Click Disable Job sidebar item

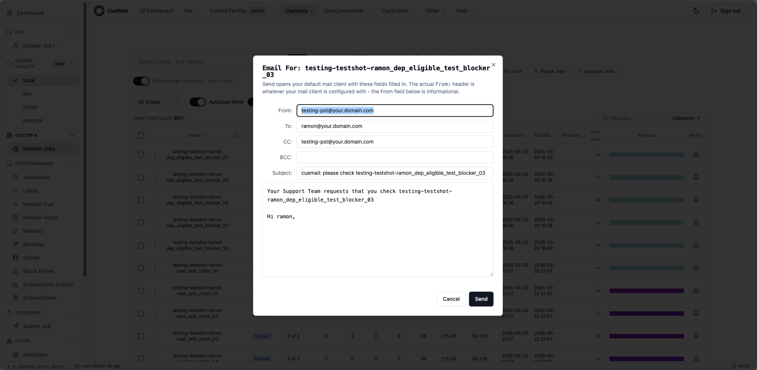click(x=41, y=46)
